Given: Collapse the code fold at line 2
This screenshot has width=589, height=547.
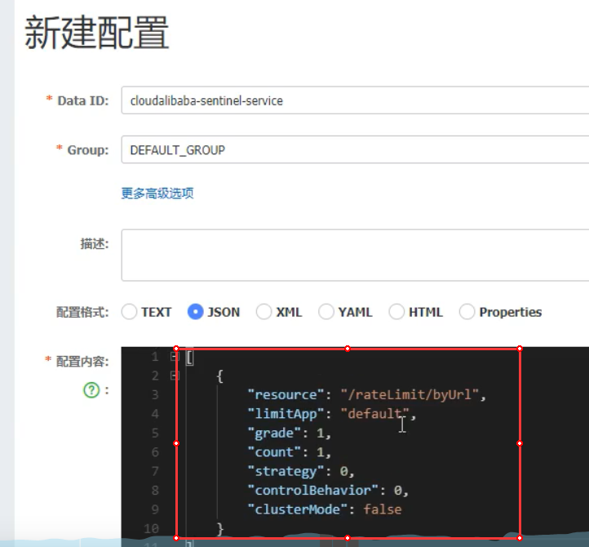Looking at the screenshot, I should [175, 376].
